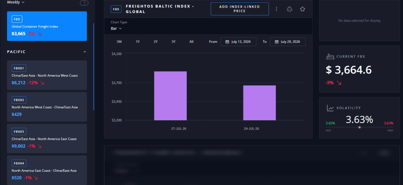Select the 3M time range
This screenshot has width=403, height=185.
(x=119, y=42)
